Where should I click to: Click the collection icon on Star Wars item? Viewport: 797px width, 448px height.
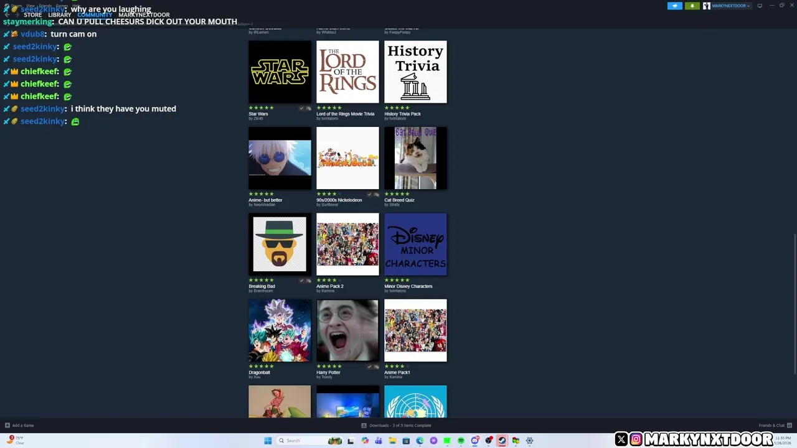[308, 108]
